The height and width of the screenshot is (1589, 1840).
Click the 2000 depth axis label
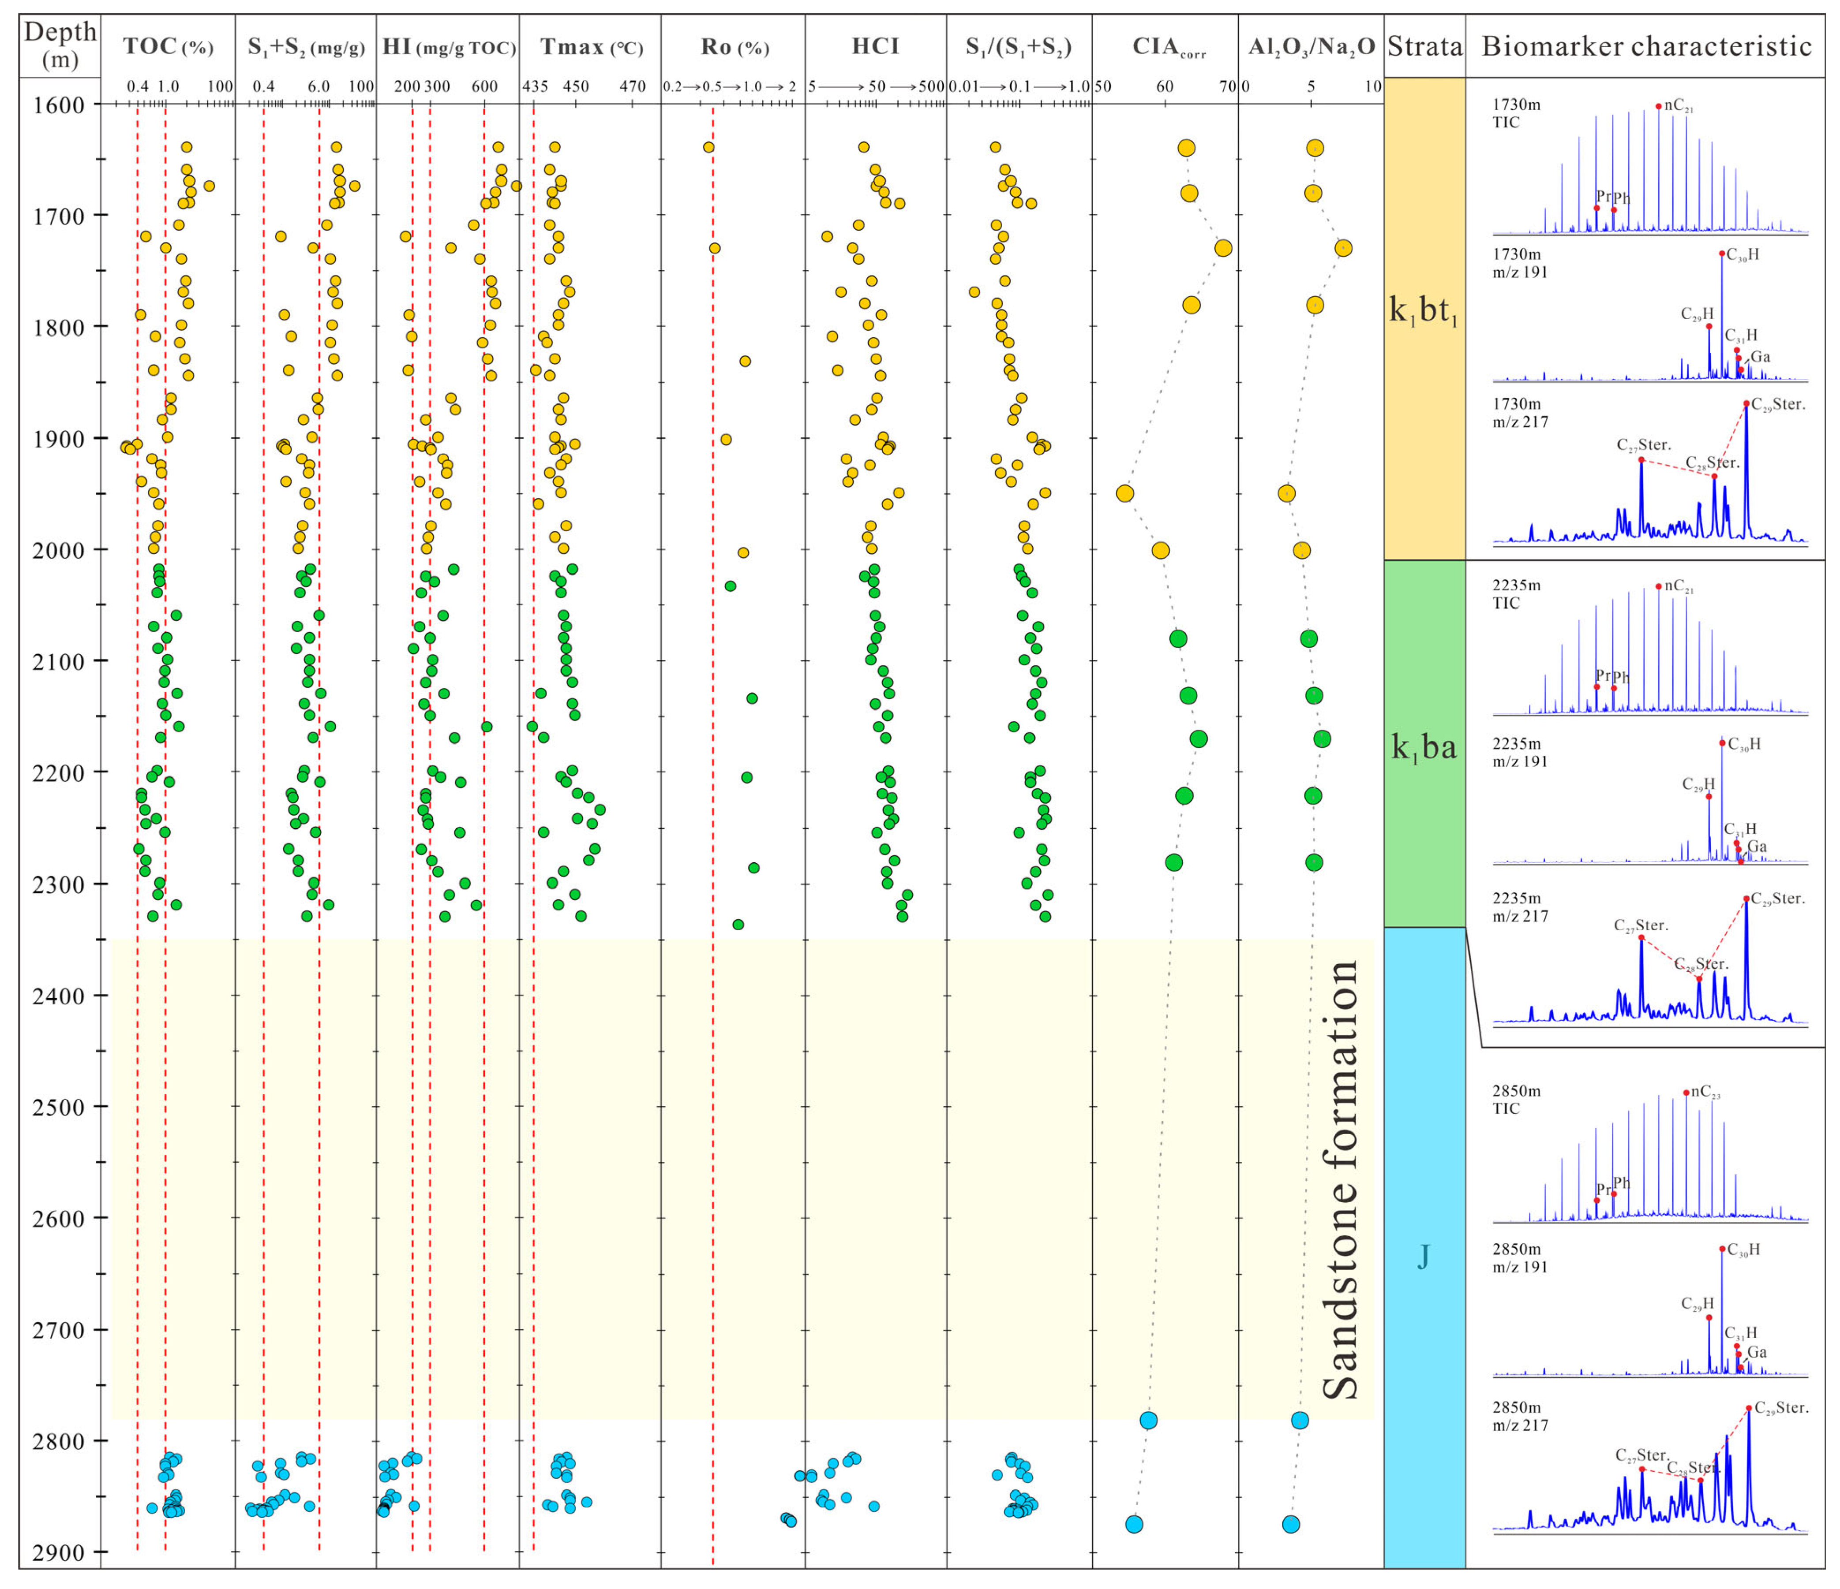(60, 550)
